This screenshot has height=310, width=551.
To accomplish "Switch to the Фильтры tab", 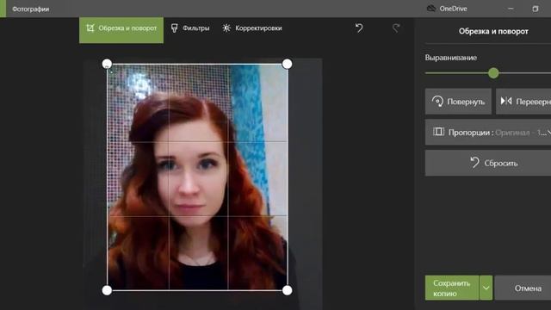I will 190,28.
